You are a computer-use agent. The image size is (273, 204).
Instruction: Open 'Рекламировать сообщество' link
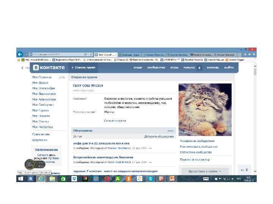(199, 147)
